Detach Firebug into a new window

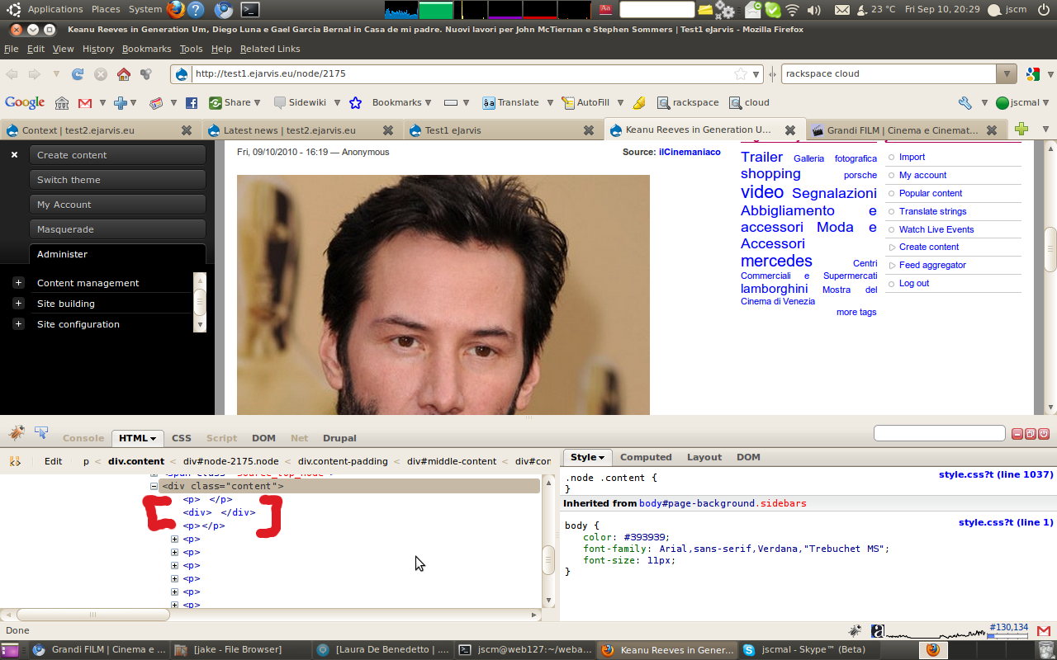tap(1031, 434)
